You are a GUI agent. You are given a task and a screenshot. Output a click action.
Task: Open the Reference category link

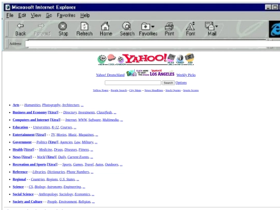click(20, 172)
